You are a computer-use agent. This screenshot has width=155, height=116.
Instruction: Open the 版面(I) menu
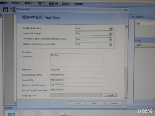tap(28, 3)
